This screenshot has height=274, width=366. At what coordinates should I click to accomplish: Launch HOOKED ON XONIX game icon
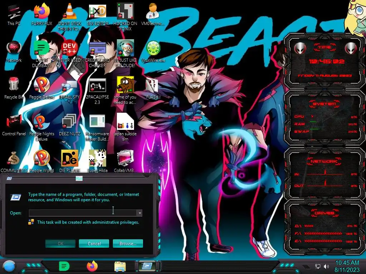point(125,17)
